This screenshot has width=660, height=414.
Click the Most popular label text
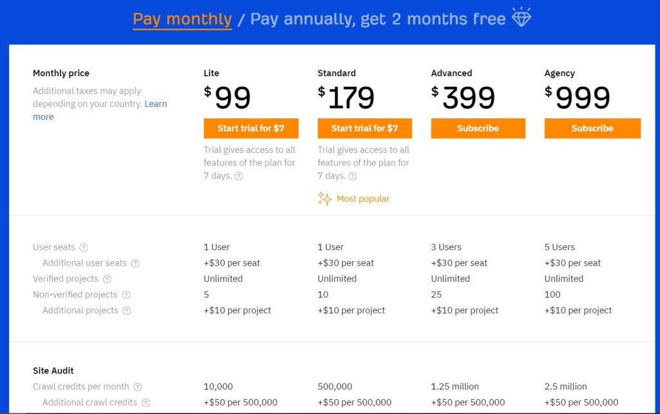pos(363,199)
